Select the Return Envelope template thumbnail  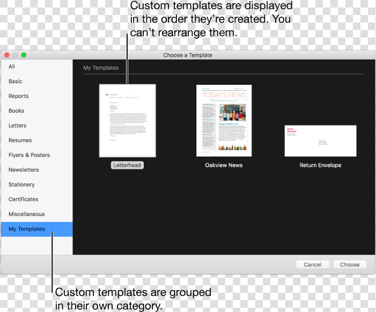(x=320, y=141)
